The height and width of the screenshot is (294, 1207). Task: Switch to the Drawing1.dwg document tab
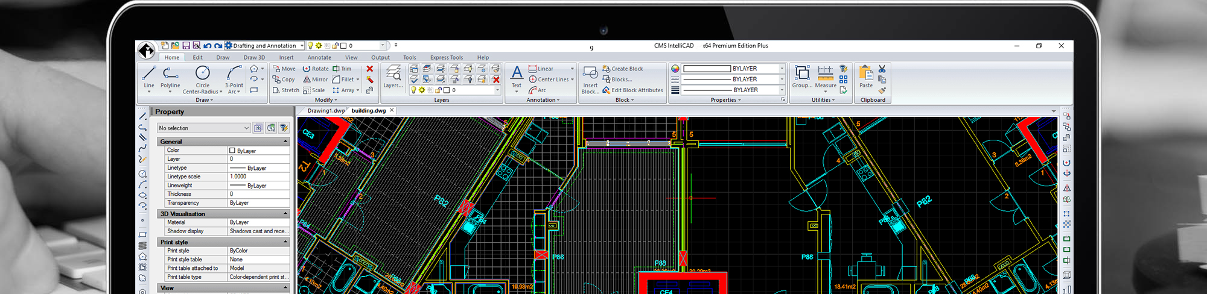coord(326,111)
